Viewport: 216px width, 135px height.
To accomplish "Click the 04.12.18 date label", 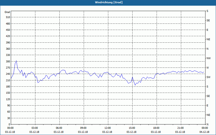I will click(204, 132).
